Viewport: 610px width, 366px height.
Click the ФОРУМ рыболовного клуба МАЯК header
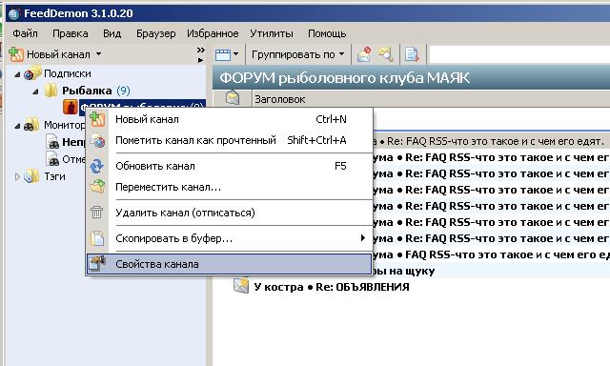344,78
